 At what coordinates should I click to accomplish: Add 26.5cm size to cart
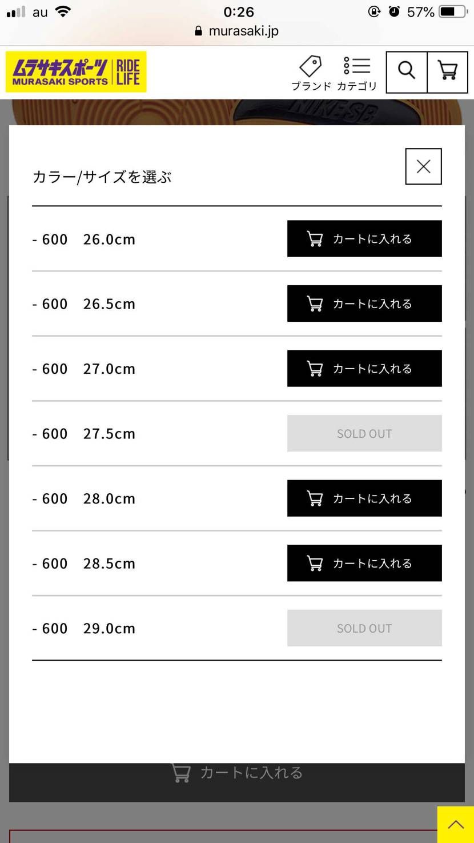[x=364, y=303]
